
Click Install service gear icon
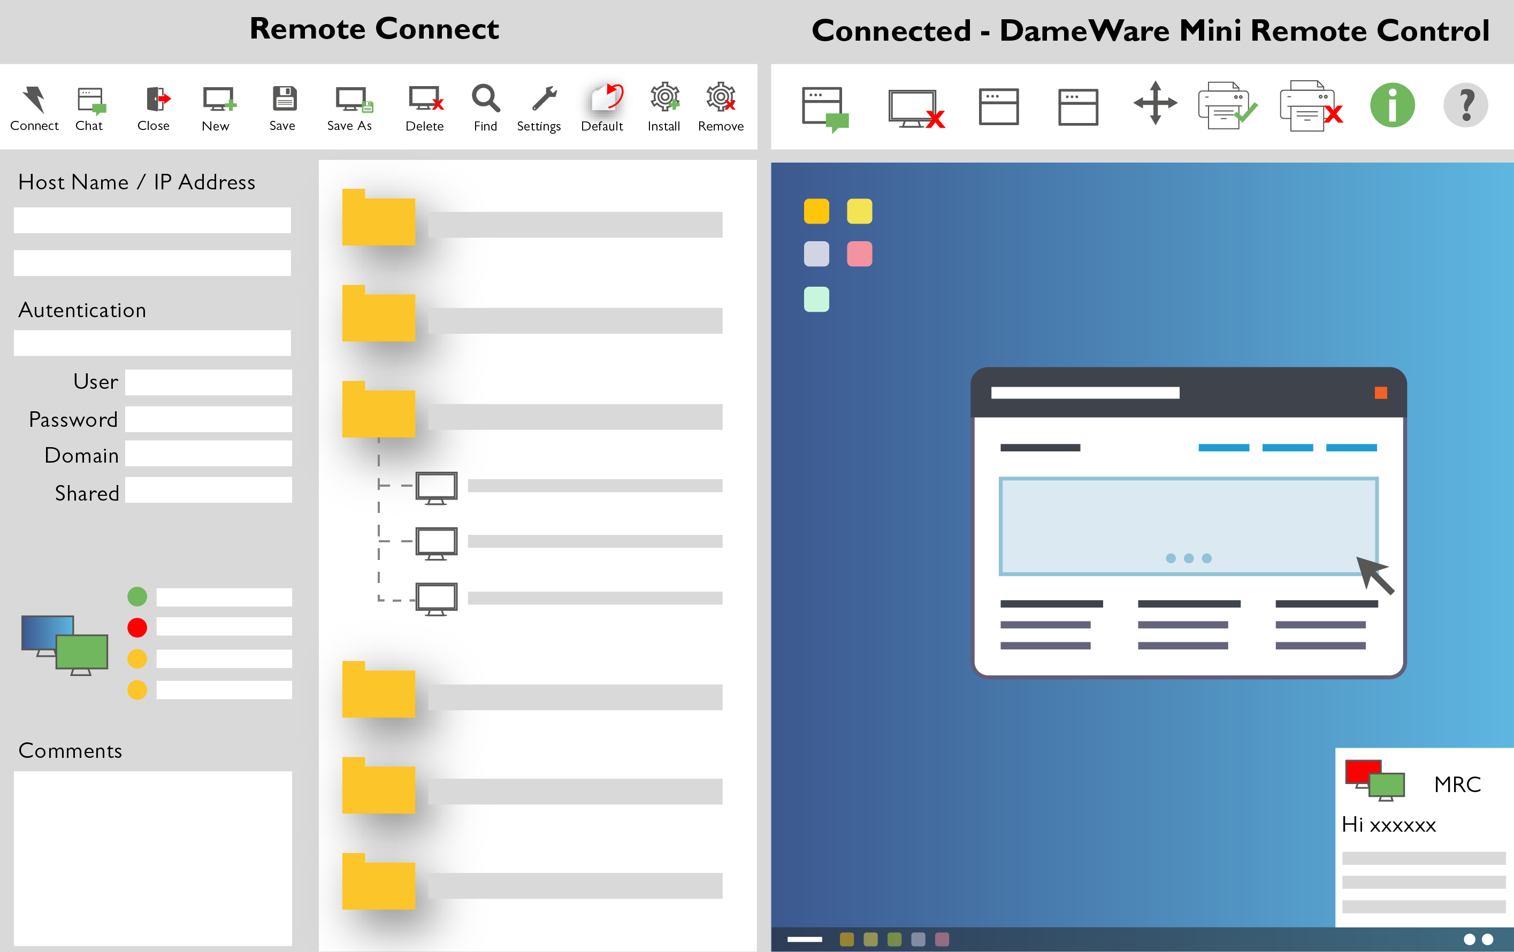pos(664,97)
